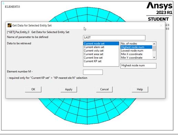This screenshot has height=135, width=178.
Task: Open Help for this dialog
Action: 140,89
